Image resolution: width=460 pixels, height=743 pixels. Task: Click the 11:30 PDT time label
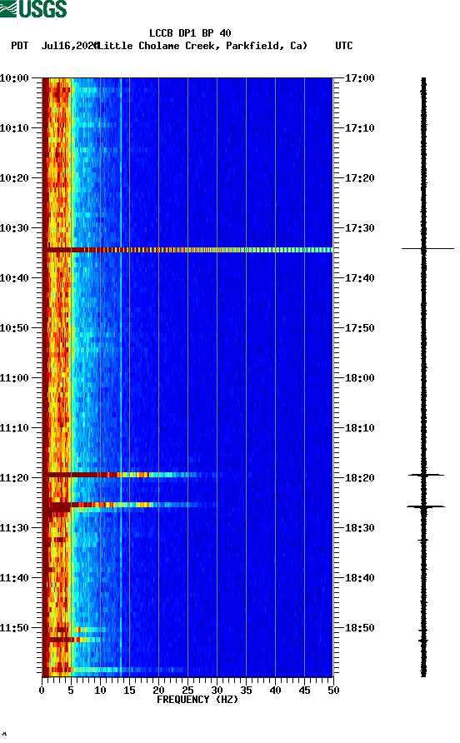point(14,528)
